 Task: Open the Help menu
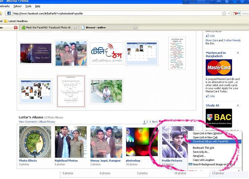(x=38, y=6)
